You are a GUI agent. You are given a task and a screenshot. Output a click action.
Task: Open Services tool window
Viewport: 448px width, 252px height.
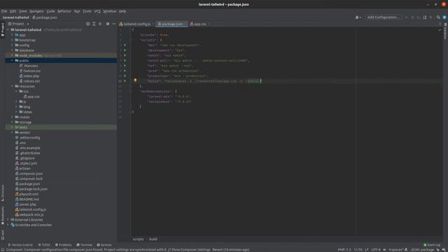104,245
